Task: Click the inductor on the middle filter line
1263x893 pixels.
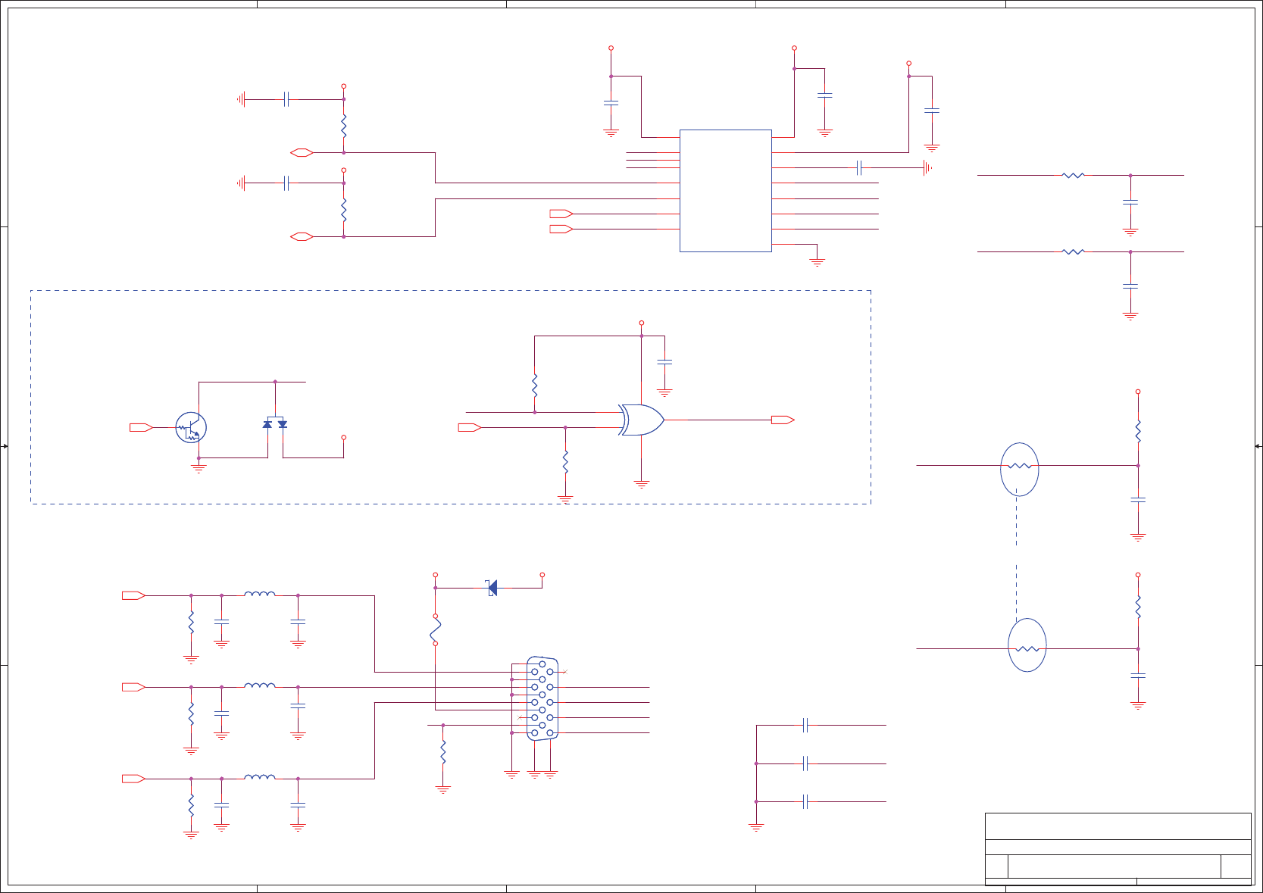Action: coord(260,685)
